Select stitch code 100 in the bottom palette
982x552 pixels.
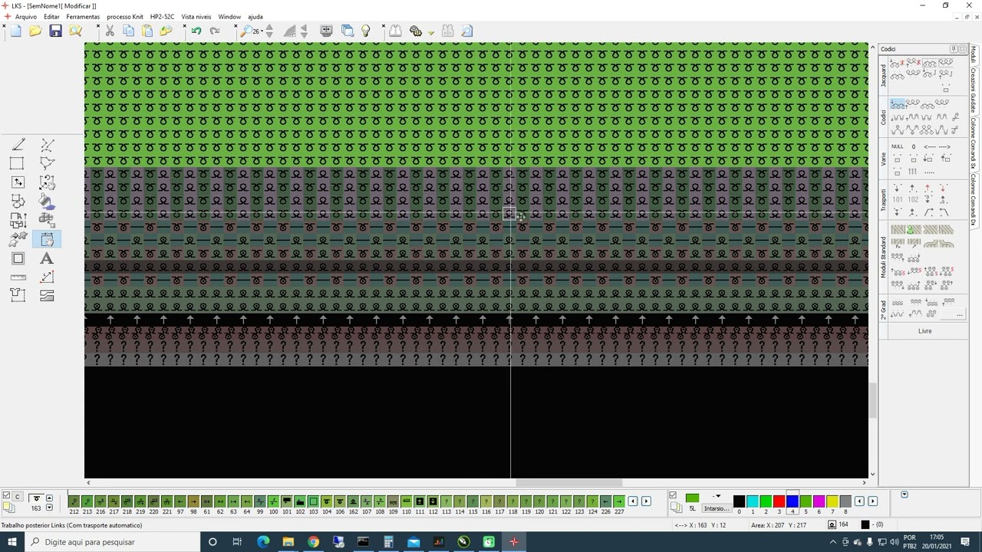click(273, 501)
